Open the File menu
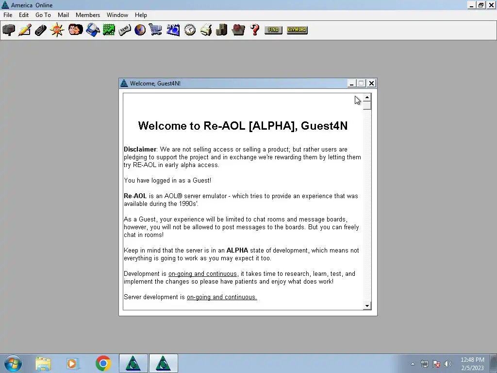Image resolution: width=497 pixels, height=373 pixels. click(x=8, y=15)
